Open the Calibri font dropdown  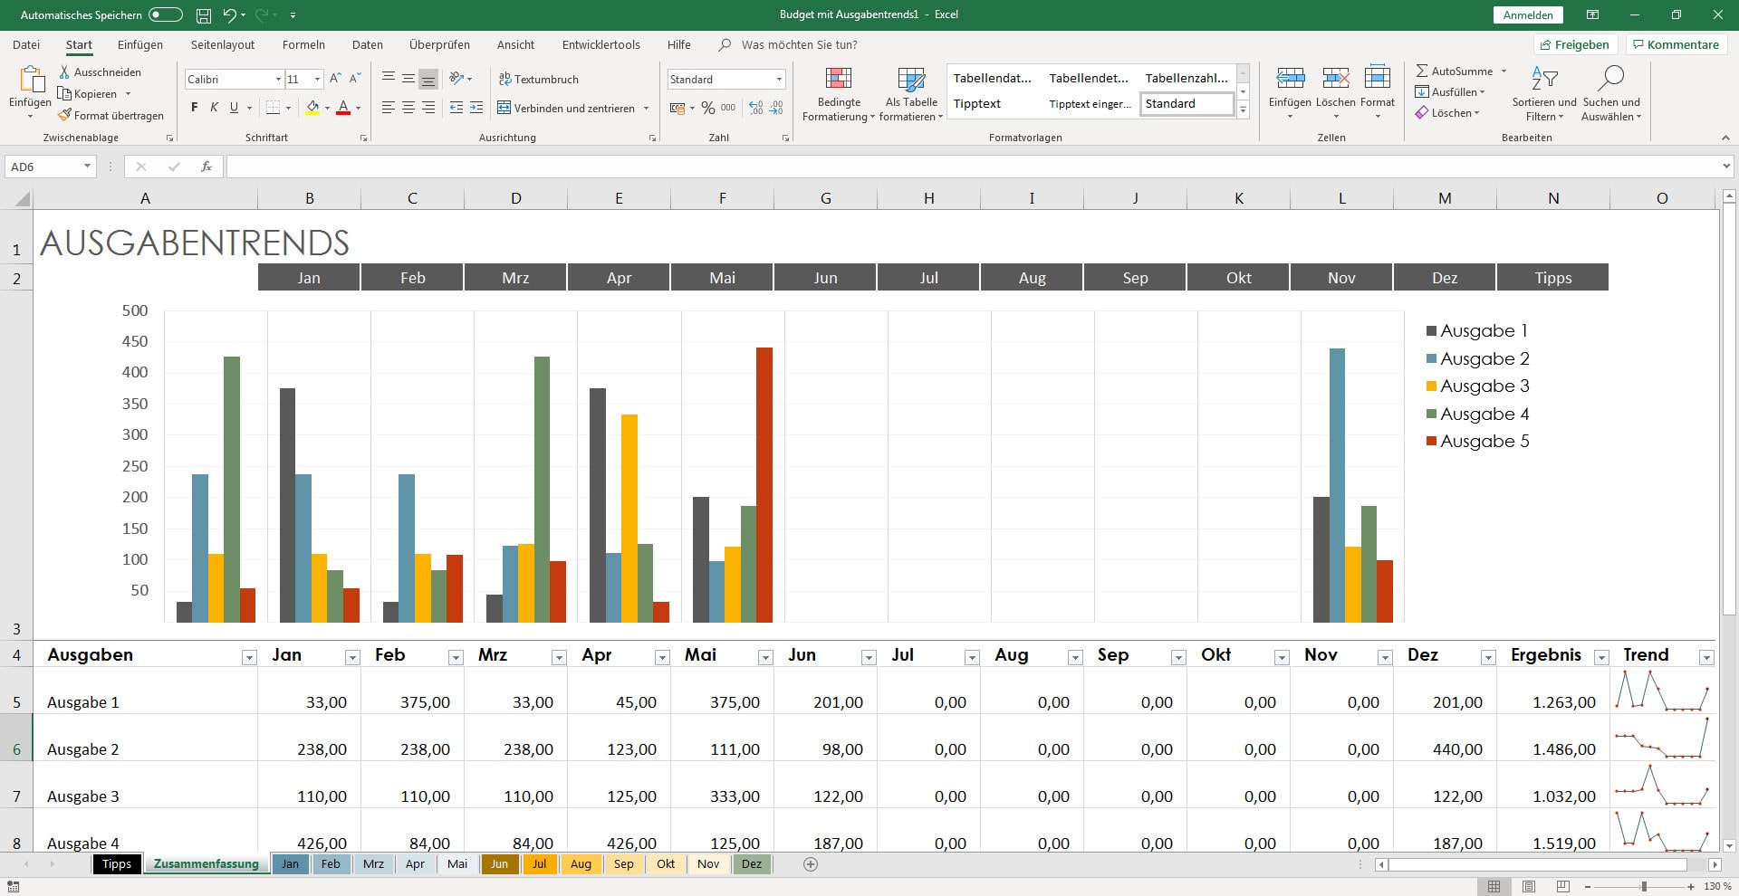click(279, 79)
